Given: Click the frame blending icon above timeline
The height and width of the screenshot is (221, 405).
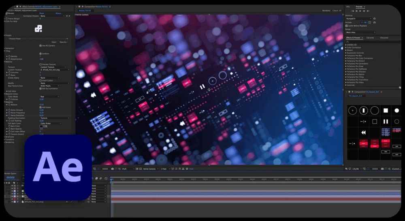Looking at the screenshot, I should tap(96, 178).
